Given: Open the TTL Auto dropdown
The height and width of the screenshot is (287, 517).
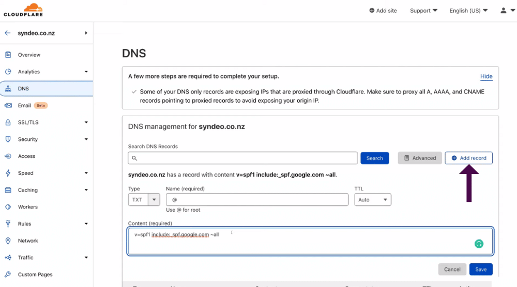Looking at the screenshot, I should tap(373, 199).
